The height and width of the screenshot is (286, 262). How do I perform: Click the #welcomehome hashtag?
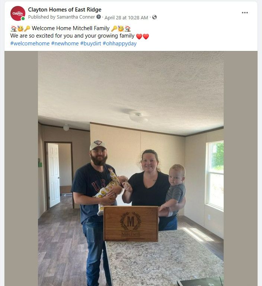click(x=30, y=44)
